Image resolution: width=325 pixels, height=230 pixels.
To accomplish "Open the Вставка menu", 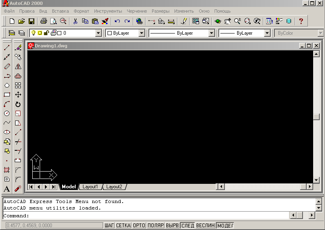I will 61,11.
